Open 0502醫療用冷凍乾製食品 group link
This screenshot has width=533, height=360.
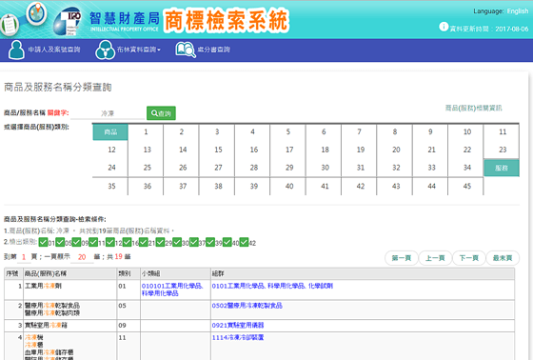247,306
